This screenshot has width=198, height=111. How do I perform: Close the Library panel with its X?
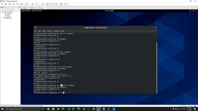pyautogui.click(x=19, y=7)
